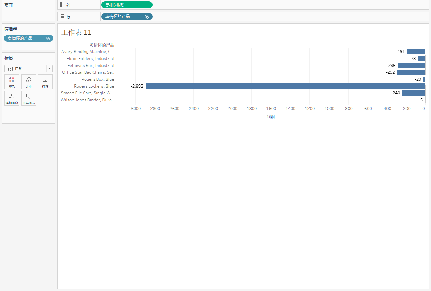This screenshot has width=431, height=291.
Task: Select Smead File Cart row label
Action: [88, 93]
